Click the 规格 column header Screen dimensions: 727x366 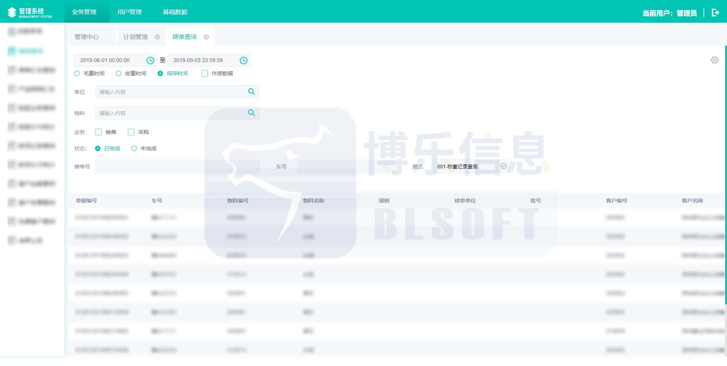click(384, 201)
